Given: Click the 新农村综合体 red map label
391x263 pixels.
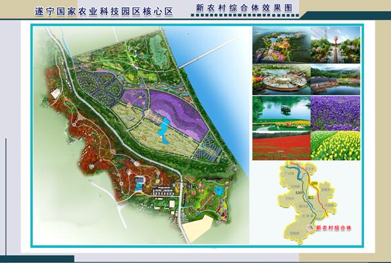Looking at the screenshot, I should [x=334, y=228].
